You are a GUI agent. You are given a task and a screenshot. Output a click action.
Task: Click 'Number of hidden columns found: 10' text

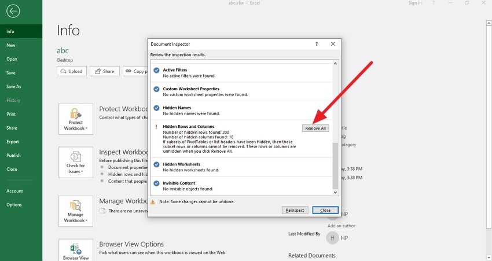click(198, 137)
